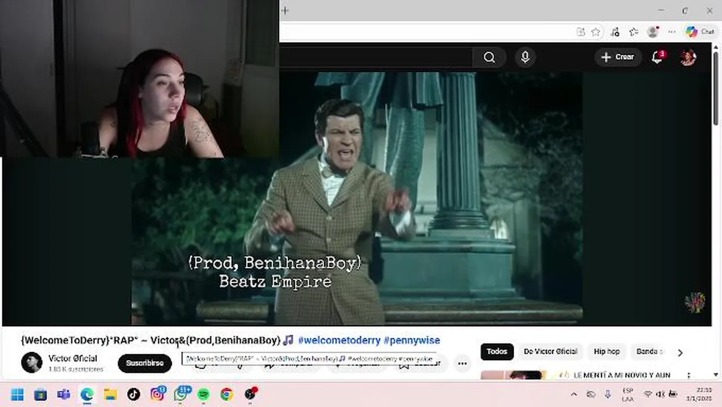Open the Edge favorites list icon

(x=634, y=32)
